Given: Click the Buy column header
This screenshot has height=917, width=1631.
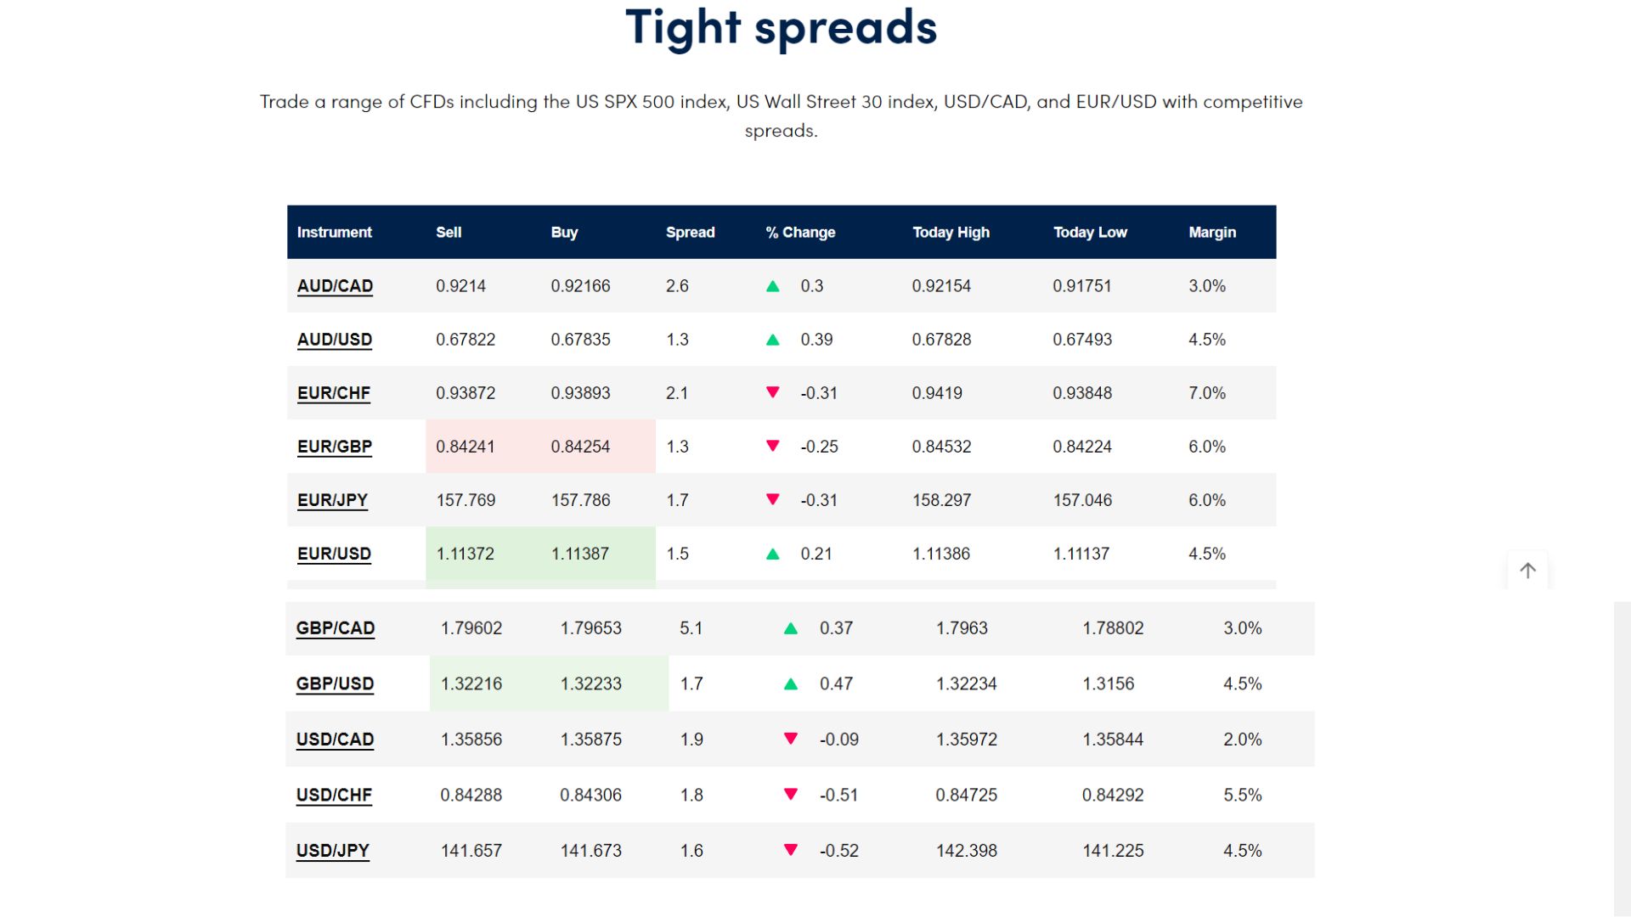Looking at the screenshot, I should [x=564, y=232].
